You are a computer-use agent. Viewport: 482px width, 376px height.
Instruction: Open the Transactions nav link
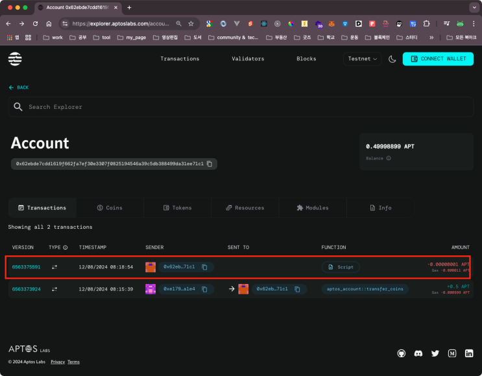coord(180,59)
